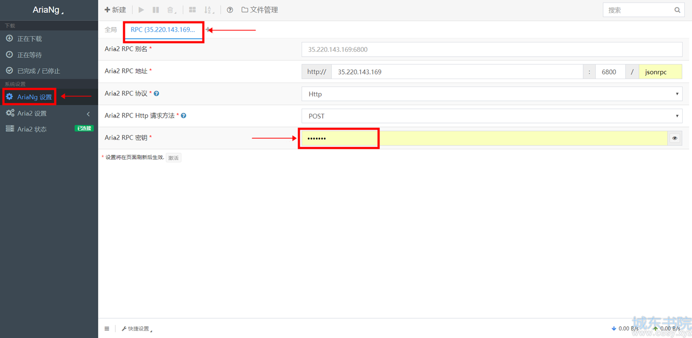Open 正在下载 downloading list
Viewport: 692px width, 338px height.
(49, 39)
